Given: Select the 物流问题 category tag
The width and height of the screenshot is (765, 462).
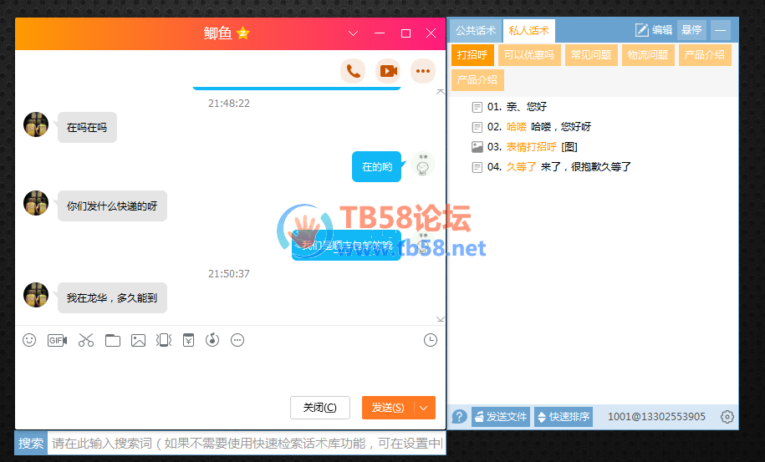Looking at the screenshot, I should 648,55.
